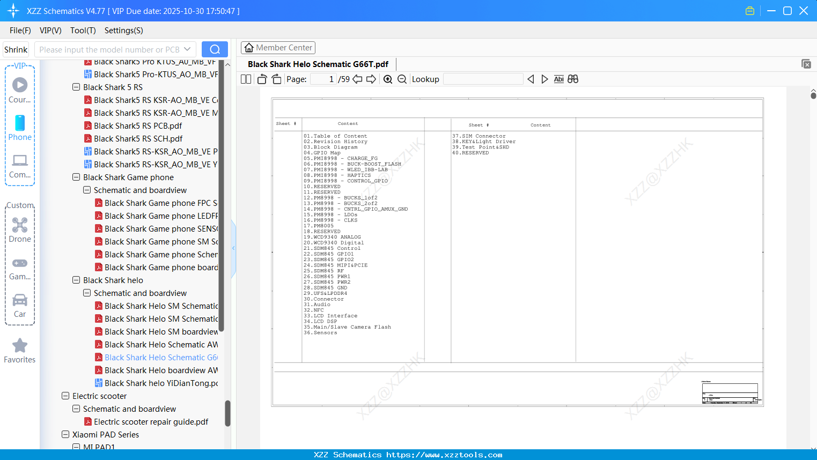The width and height of the screenshot is (817, 460).
Task: Open the Course category in sidebar
Action: pyautogui.click(x=20, y=90)
